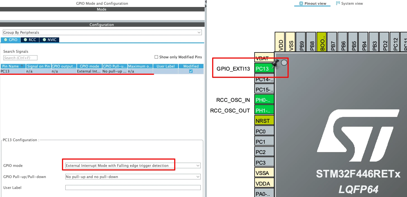The width and height of the screenshot is (407, 197).
Task: Open the NVIC configuration tab
Action: tap(49, 40)
